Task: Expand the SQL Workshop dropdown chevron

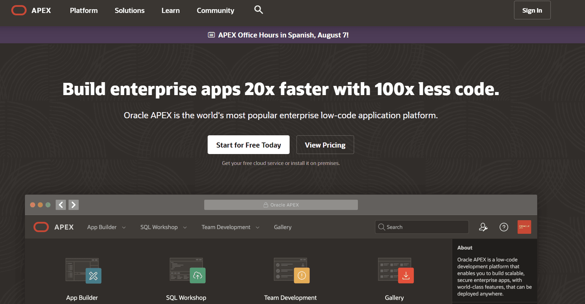Action: point(185,227)
